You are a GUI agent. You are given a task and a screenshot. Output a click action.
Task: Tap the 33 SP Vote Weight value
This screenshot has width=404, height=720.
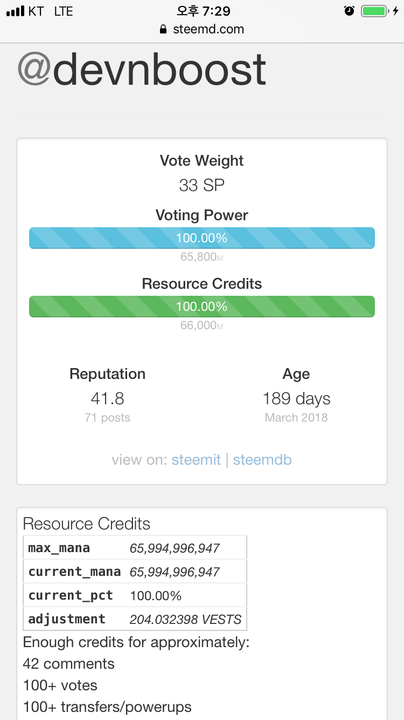(202, 186)
